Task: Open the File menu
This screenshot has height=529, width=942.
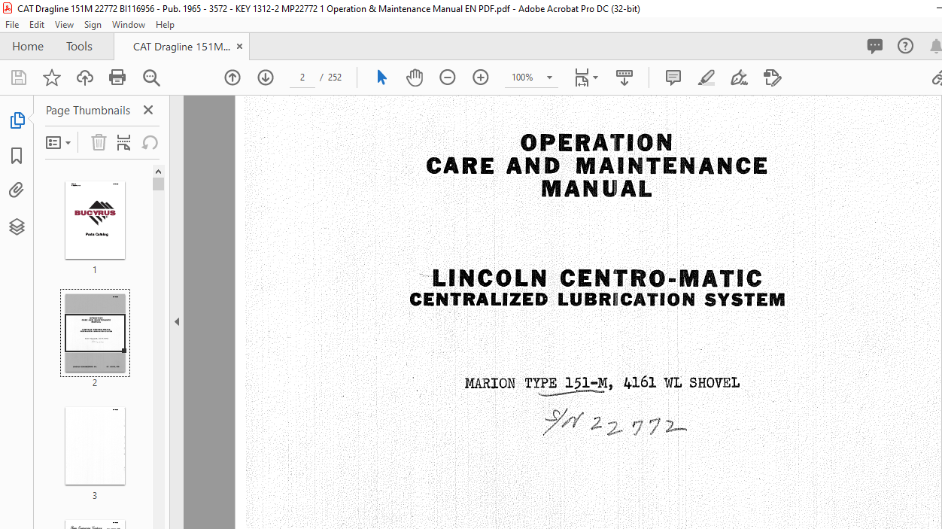Action: 12,25
